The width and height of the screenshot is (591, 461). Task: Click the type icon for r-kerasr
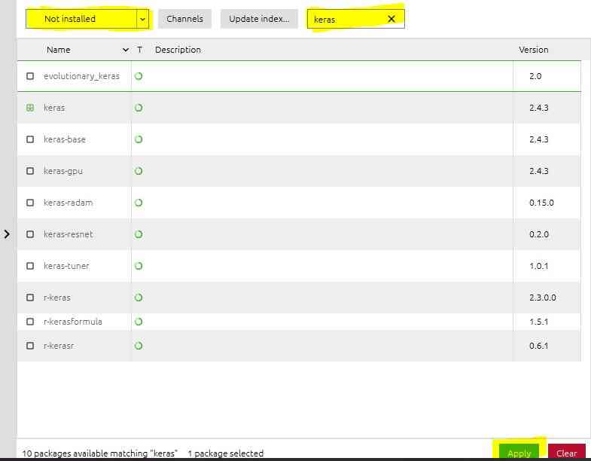139,346
